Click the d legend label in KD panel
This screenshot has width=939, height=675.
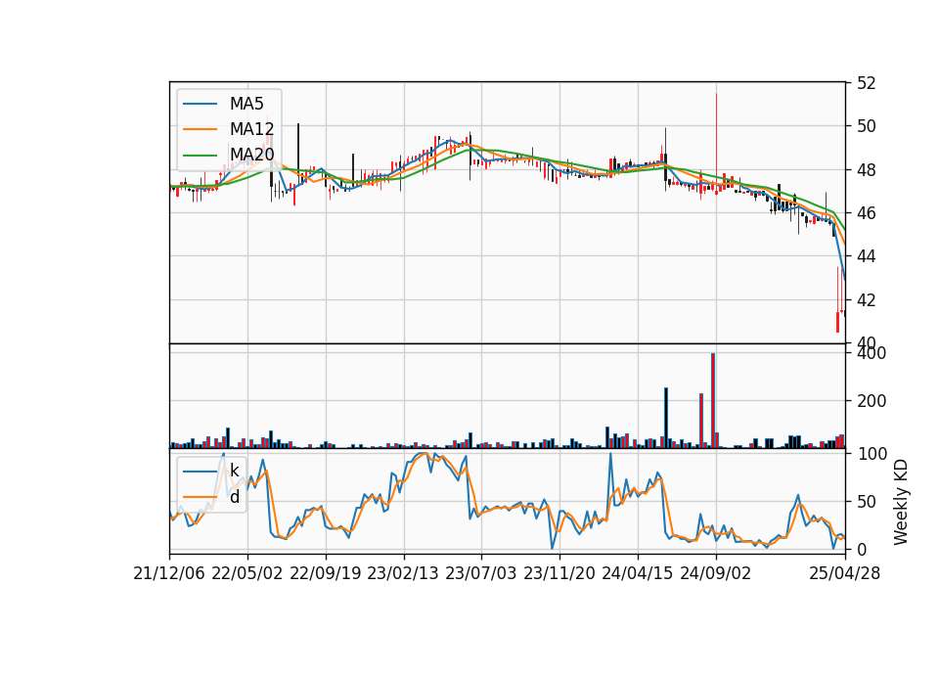click(x=235, y=497)
